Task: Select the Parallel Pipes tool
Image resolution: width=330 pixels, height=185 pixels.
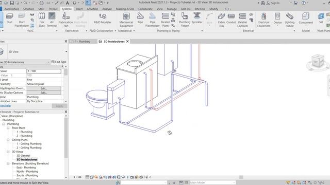Action: click(165, 20)
